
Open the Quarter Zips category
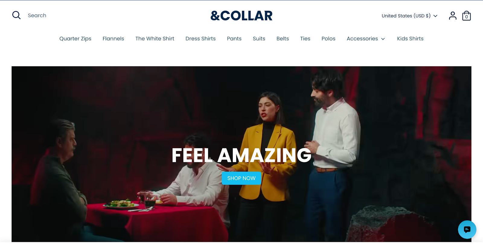pos(75,39)
